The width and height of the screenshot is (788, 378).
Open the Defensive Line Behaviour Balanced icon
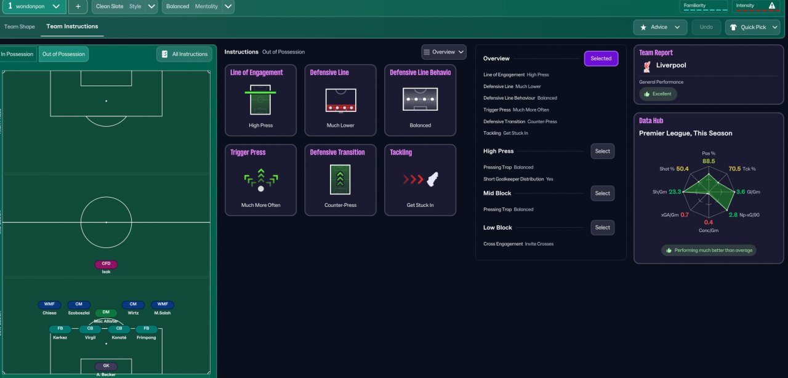pos(420,99)
